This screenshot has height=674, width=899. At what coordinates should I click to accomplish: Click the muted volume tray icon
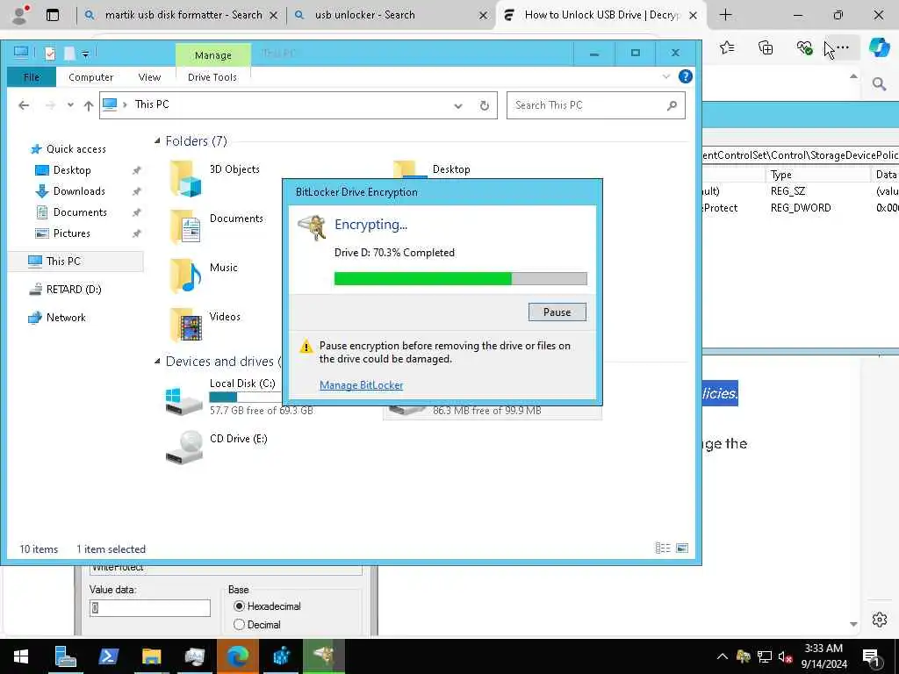[x=786, y=656]
